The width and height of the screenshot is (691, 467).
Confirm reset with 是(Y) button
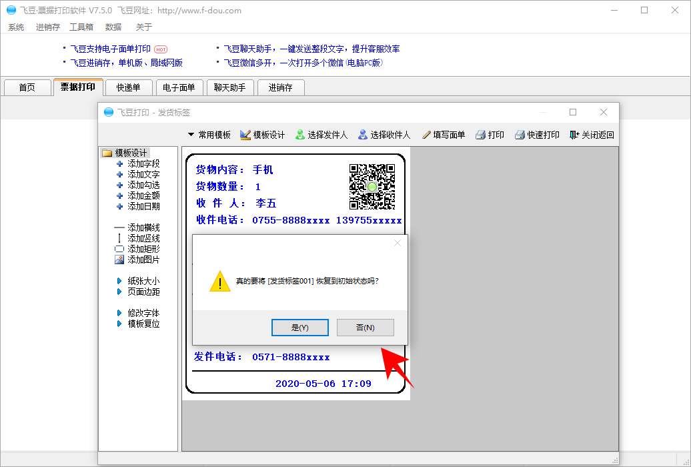[300, 328]
